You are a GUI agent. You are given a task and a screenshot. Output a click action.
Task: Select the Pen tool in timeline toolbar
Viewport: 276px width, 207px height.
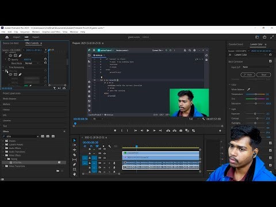75,164
